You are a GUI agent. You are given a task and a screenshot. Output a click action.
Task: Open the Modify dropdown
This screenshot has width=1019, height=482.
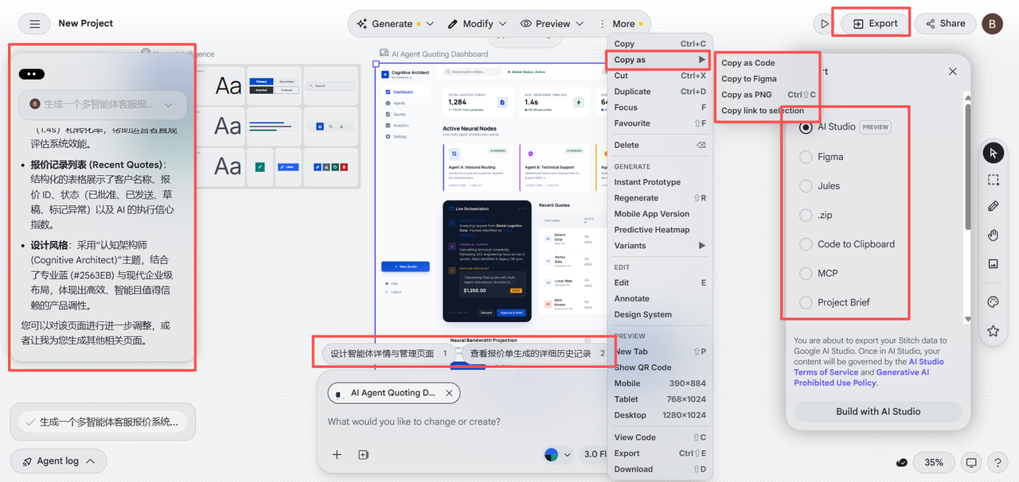(478, 24)
